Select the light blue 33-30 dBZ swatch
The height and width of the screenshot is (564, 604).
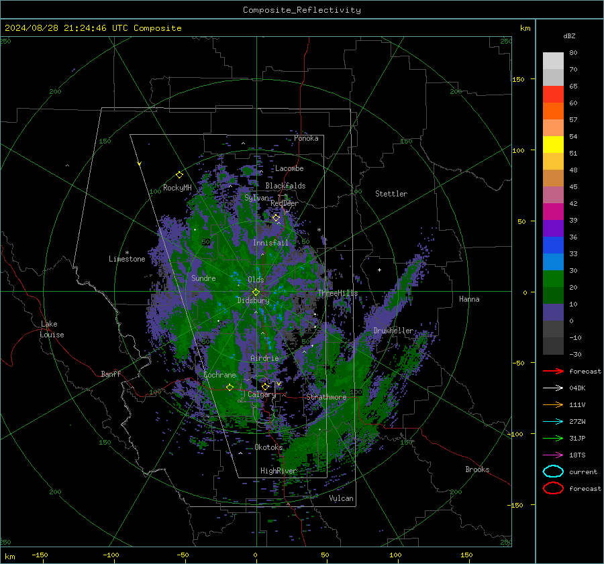click(x=553, y=262)
